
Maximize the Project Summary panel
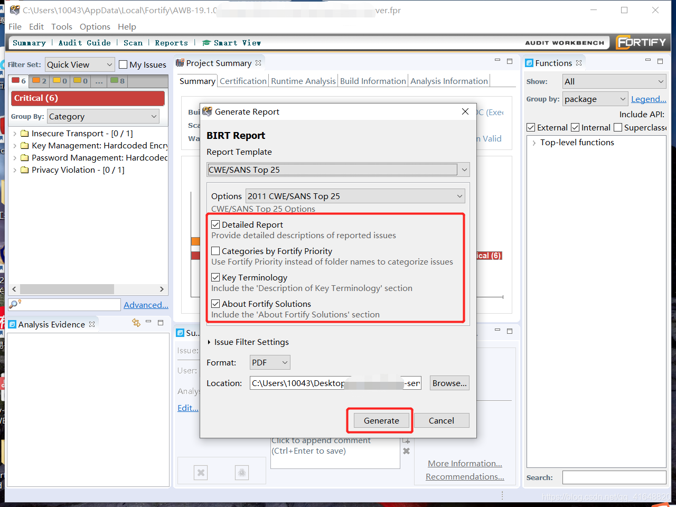[x=510, y=61]
